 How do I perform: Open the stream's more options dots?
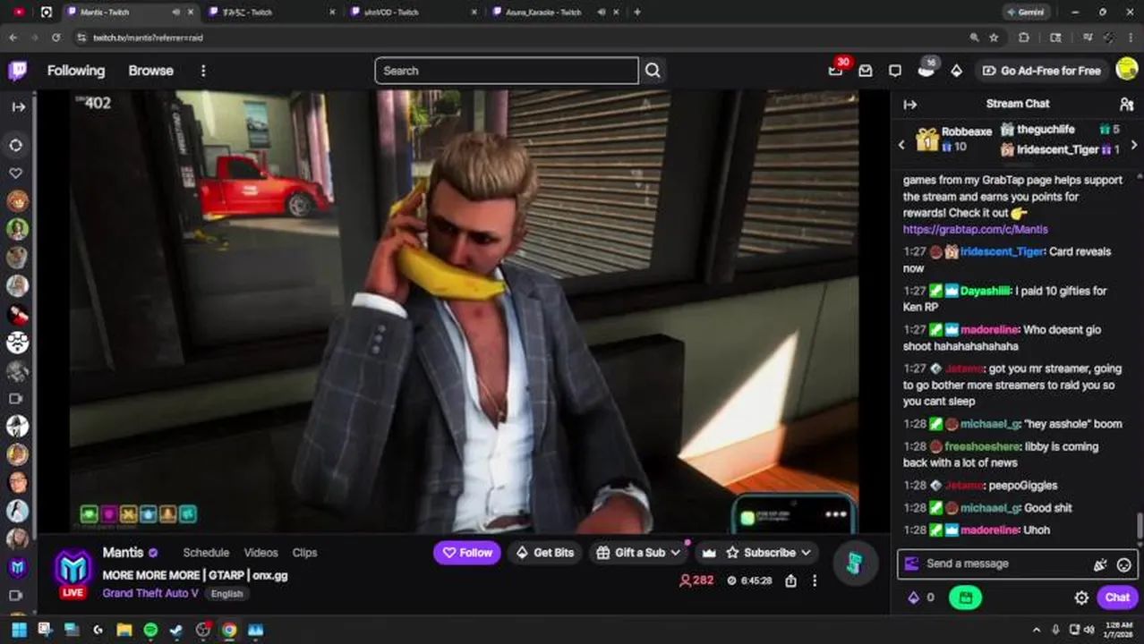(815, 580)
